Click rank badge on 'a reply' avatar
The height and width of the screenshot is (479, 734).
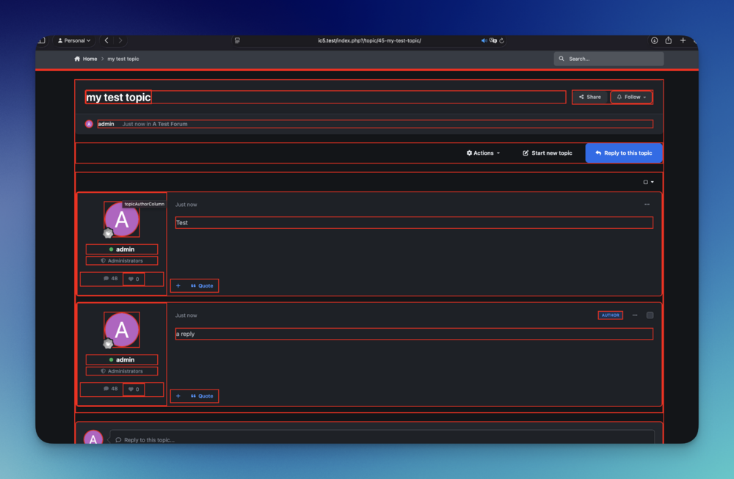(108, 344)
